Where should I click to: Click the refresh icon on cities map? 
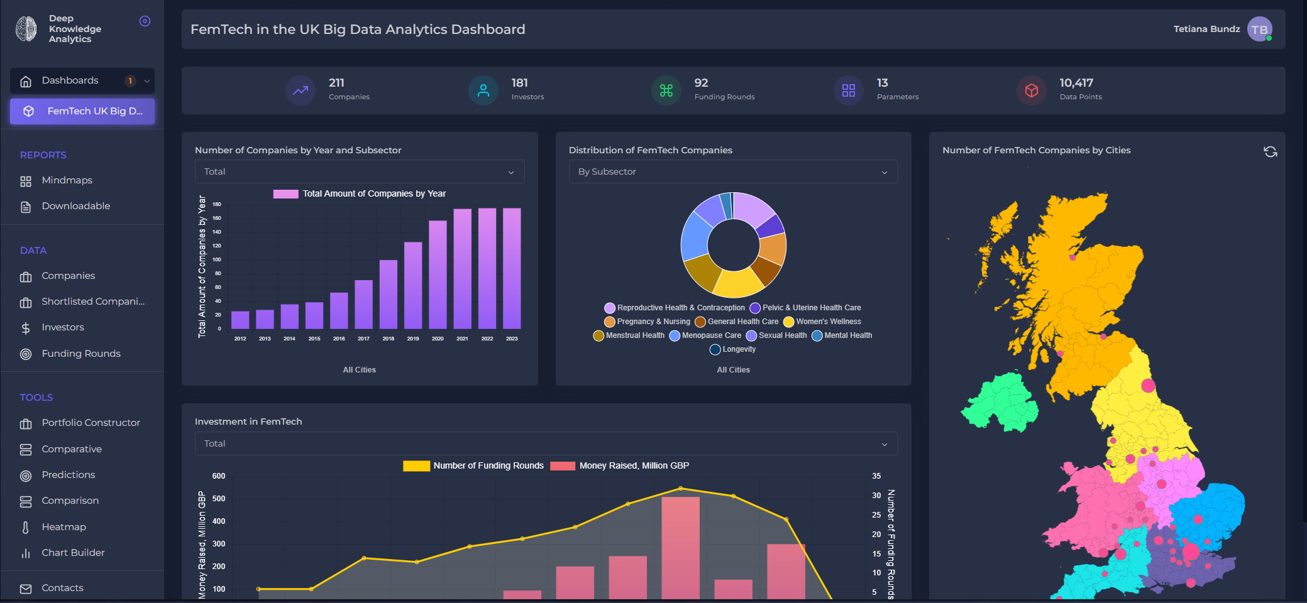[1270, 152]
